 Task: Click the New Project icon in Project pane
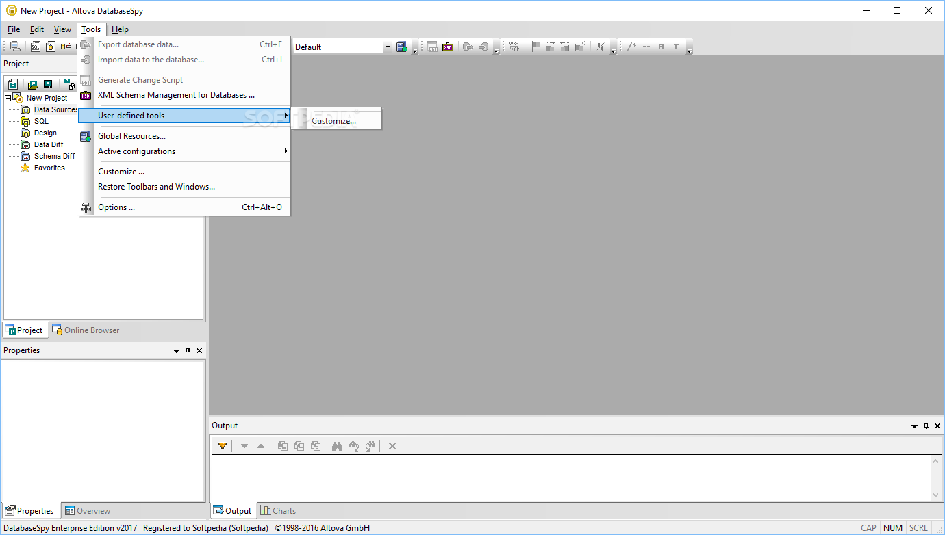[13, 84]
